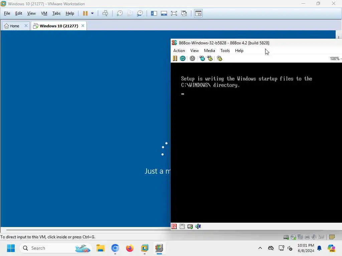
Task: Open Firefox from taskbar
Action: click(x=130, y=248)
